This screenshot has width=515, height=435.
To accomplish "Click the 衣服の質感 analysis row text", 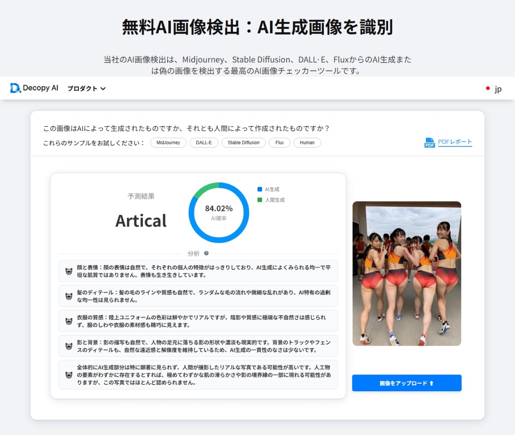I will coord(202,321).
